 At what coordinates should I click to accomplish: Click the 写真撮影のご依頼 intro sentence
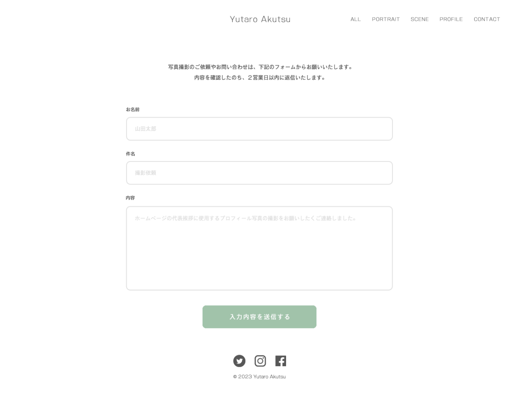pyautogui.click(x=259, y=67)
